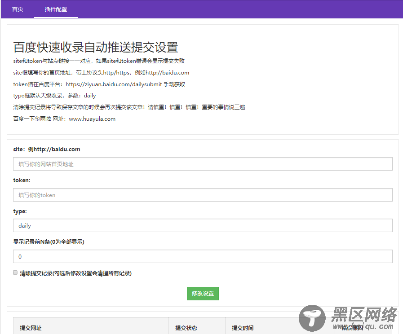
Task: Click the ziyuan.baidu.com/dailysubmit token instruction line
Action: (x=99, y=84)
